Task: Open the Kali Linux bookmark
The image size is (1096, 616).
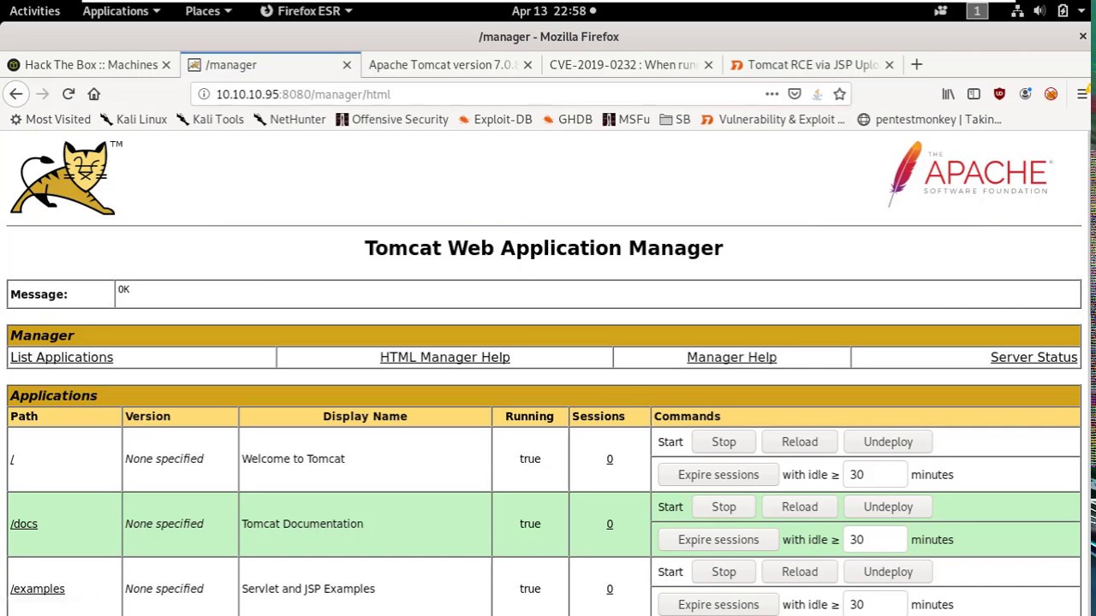Action: tap(134, 120)
